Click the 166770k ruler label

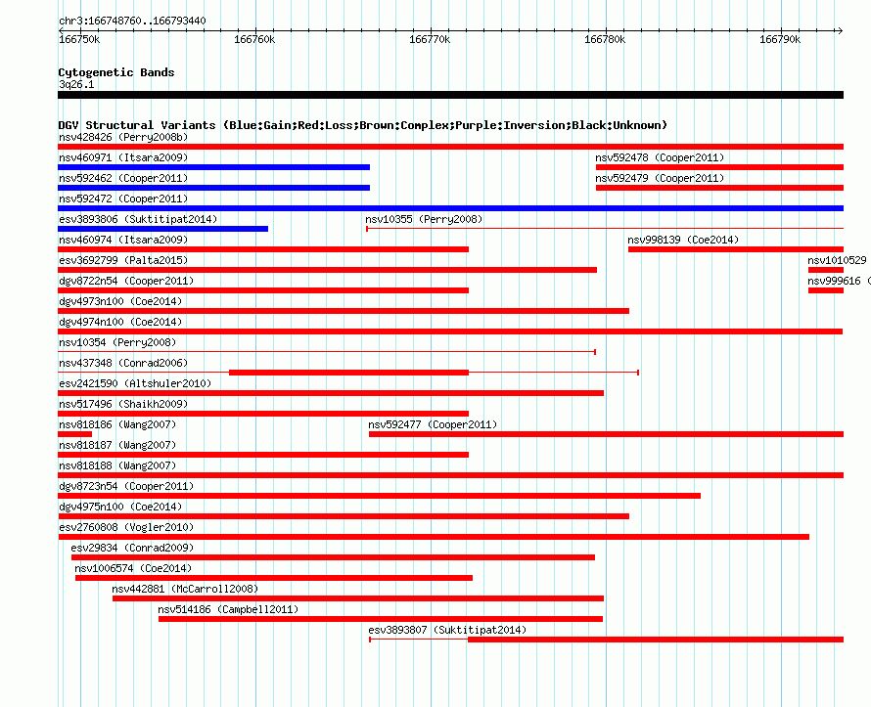[x=430, y=39]
